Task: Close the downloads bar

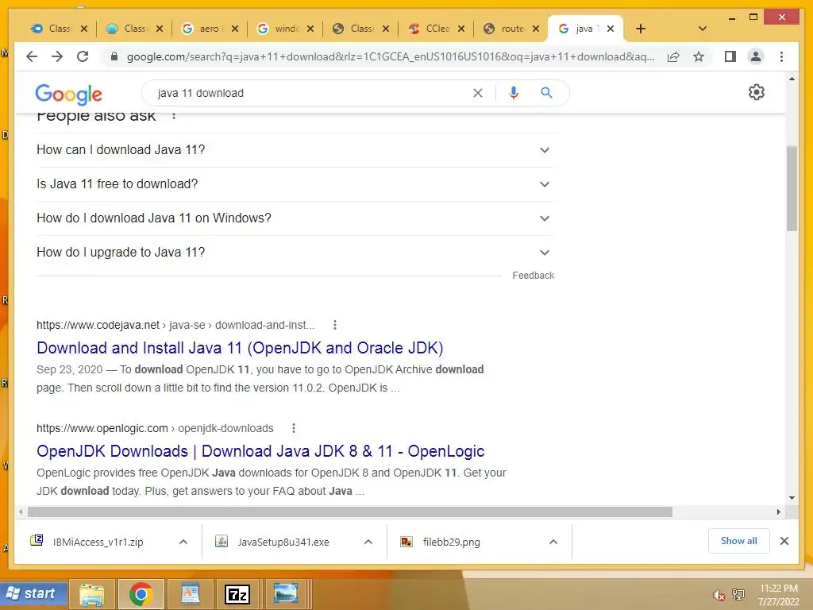Action: (784, 541)
